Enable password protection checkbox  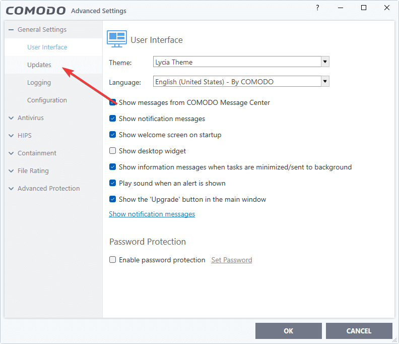[x=112, y=260]
